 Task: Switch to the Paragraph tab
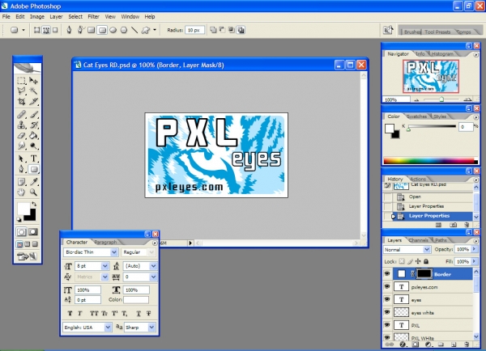[x=105, y=242]
